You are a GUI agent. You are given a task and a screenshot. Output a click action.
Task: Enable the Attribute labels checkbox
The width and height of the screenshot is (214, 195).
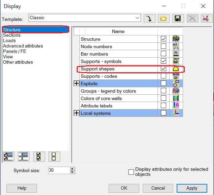tap(164, 105)
